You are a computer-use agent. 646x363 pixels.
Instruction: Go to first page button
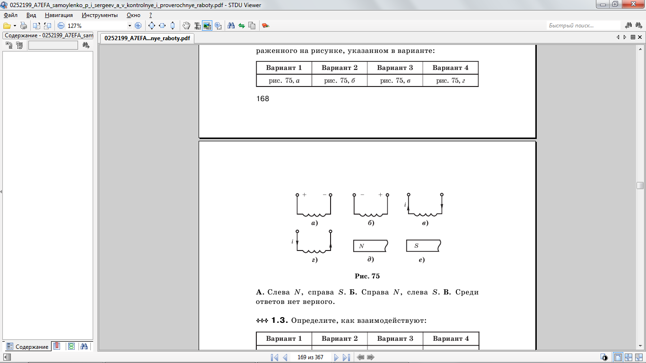coord(274,357)
